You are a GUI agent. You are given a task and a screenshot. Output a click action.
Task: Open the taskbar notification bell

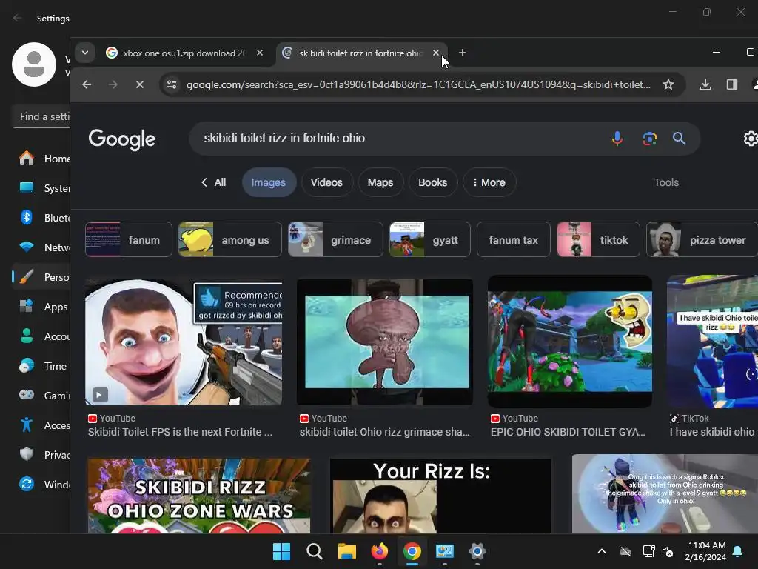point(738,551)
